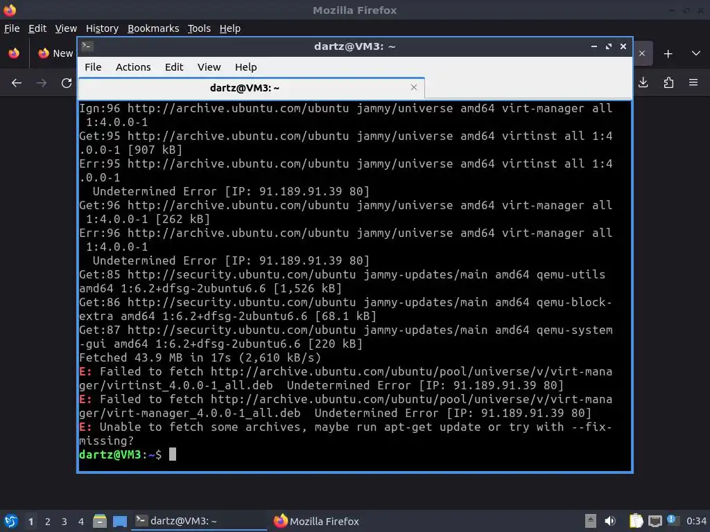
Task: Open the update notification tray icon
Action: click(673, 520)
